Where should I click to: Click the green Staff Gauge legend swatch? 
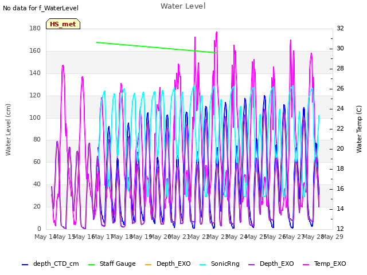point(91,265)
